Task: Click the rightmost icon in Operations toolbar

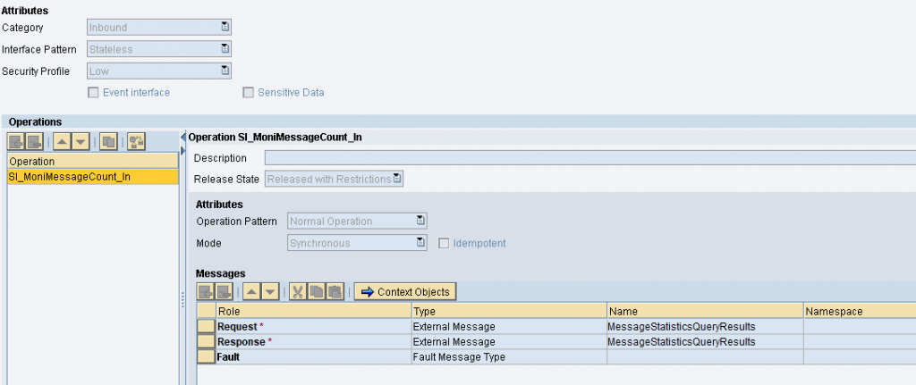Action: point(136,141)
